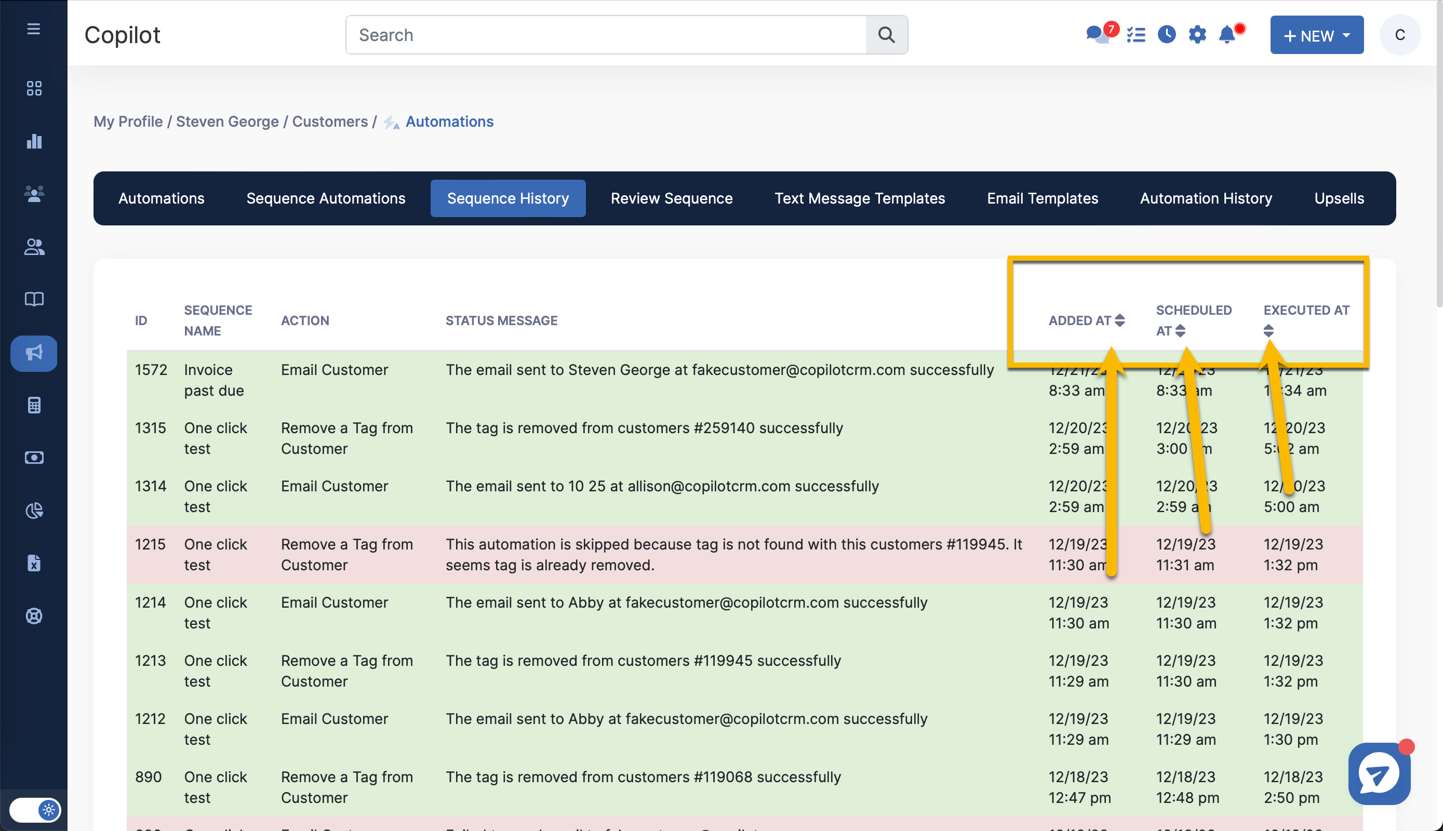Click row ID 1314

tap(150, 486)
